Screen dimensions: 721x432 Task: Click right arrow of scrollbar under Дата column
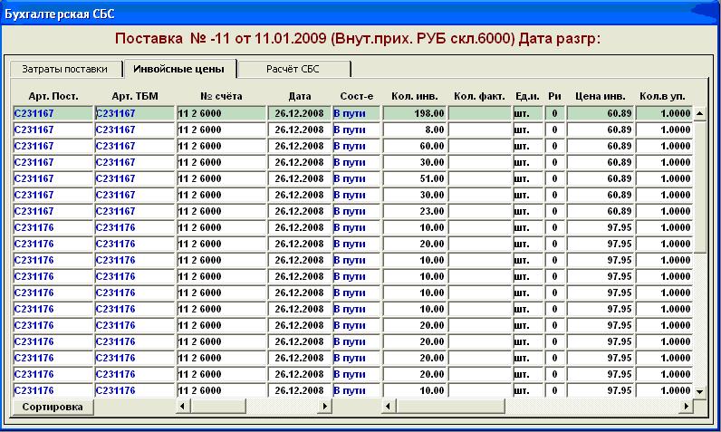click(x=324, y=407)
